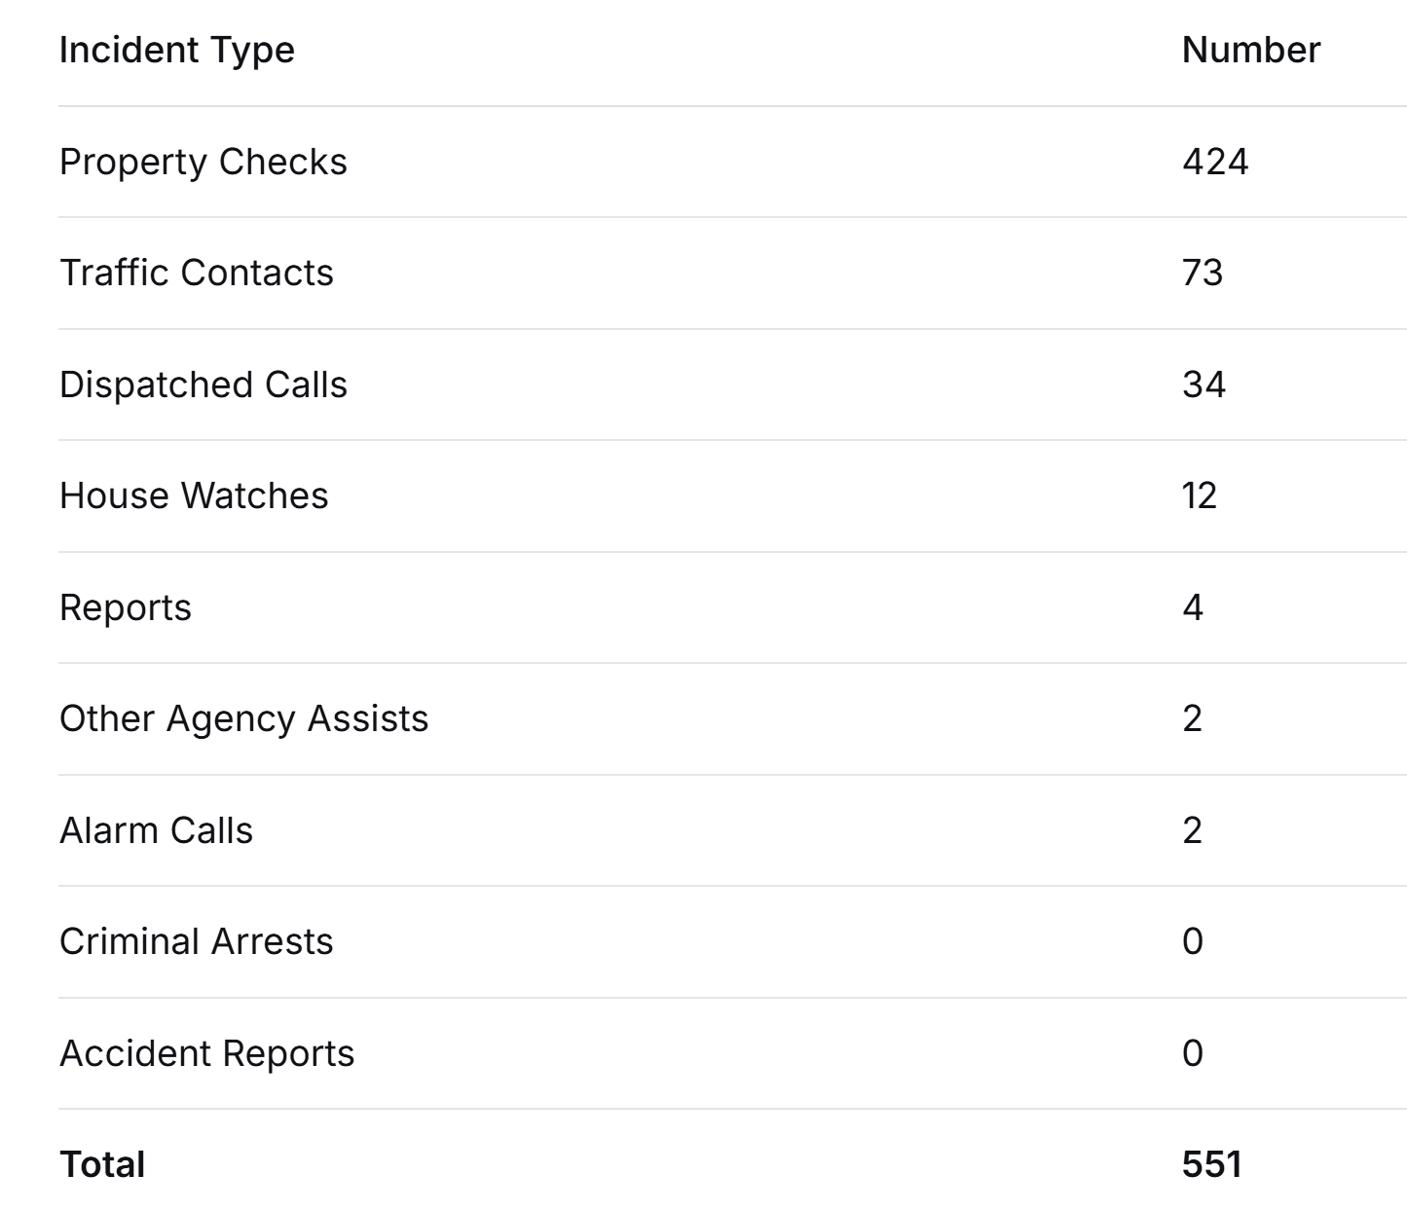Viewport: 1407px width, 1211px height.
Task: Click the number 4 in Reports row
Action: coord(1192,608)
